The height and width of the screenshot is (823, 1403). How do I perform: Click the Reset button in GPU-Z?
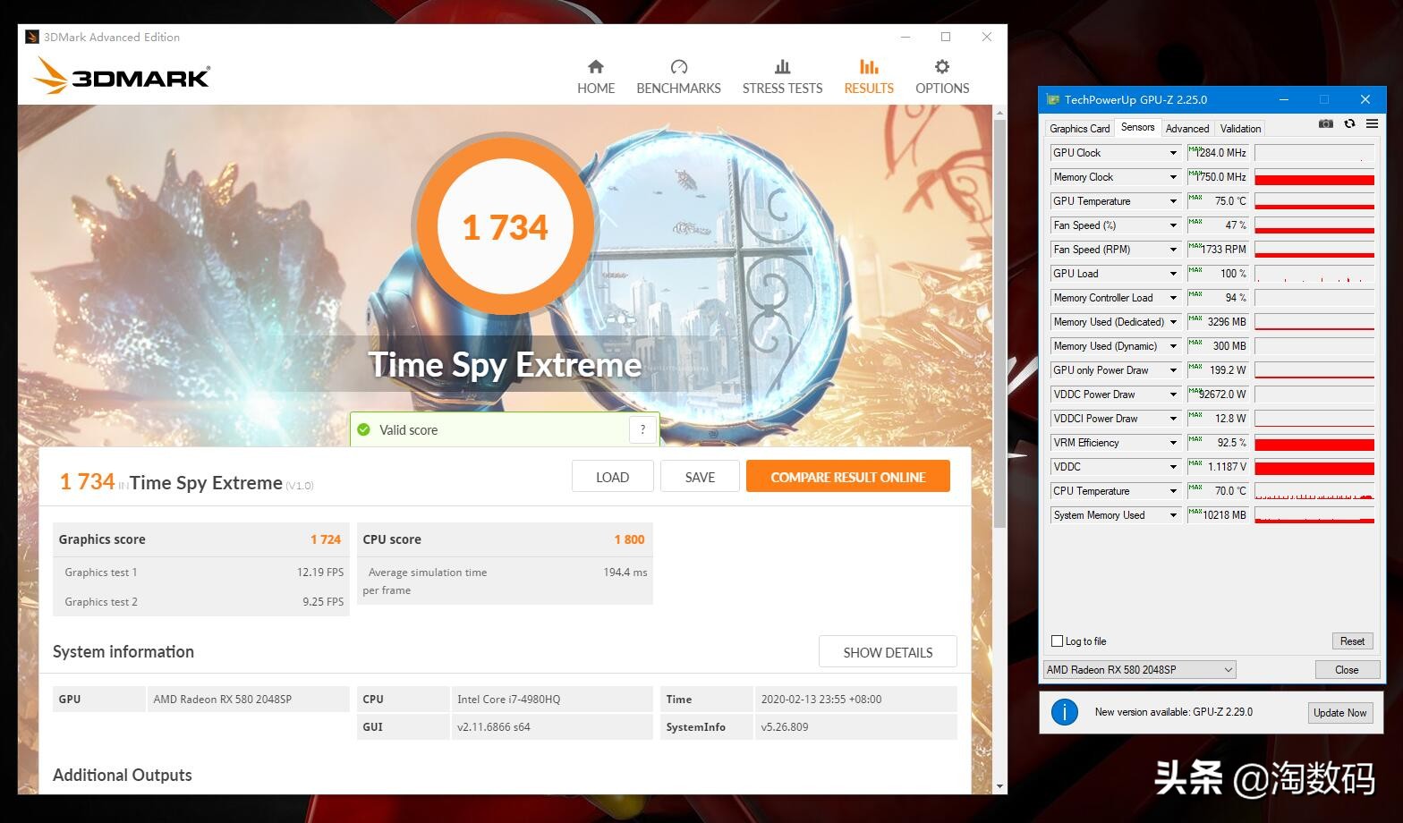(x=1352, y=641)
